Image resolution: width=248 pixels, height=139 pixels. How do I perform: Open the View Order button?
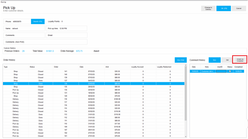(x=181, y=60)
